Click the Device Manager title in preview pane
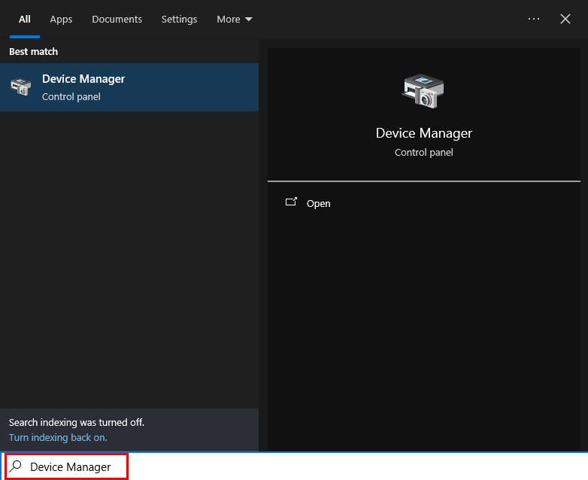The width and height of the screenshot is (588, 480). pyautogui.click(x=424, y=133)
